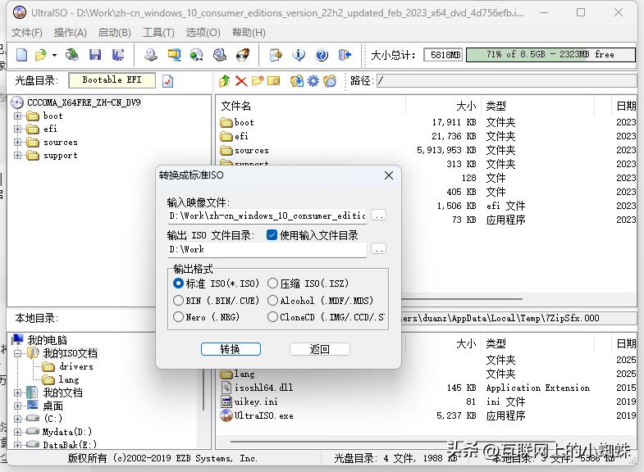Click the Bootable EFI label box

click(112, 80)
